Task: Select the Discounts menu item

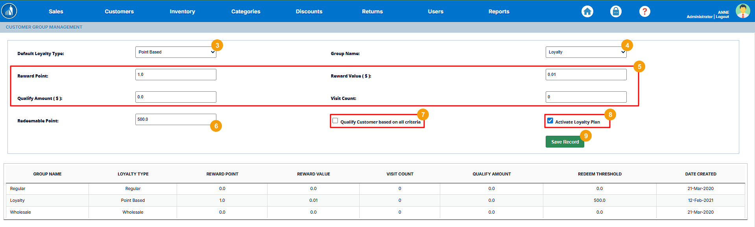Action: pos(309,12)
